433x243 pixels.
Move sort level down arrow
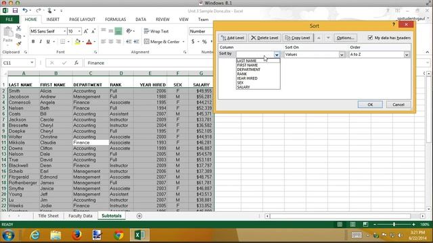328,38
